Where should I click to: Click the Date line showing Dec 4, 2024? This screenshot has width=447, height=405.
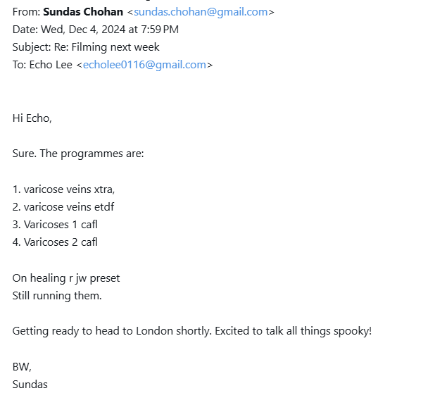click(x=96, y=30)
